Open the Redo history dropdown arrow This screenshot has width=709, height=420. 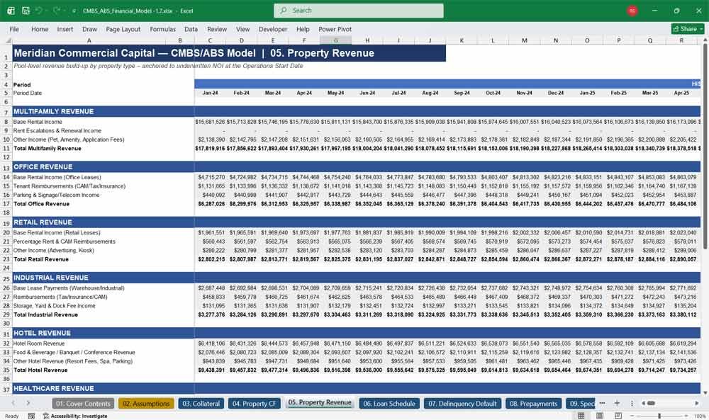63,11
